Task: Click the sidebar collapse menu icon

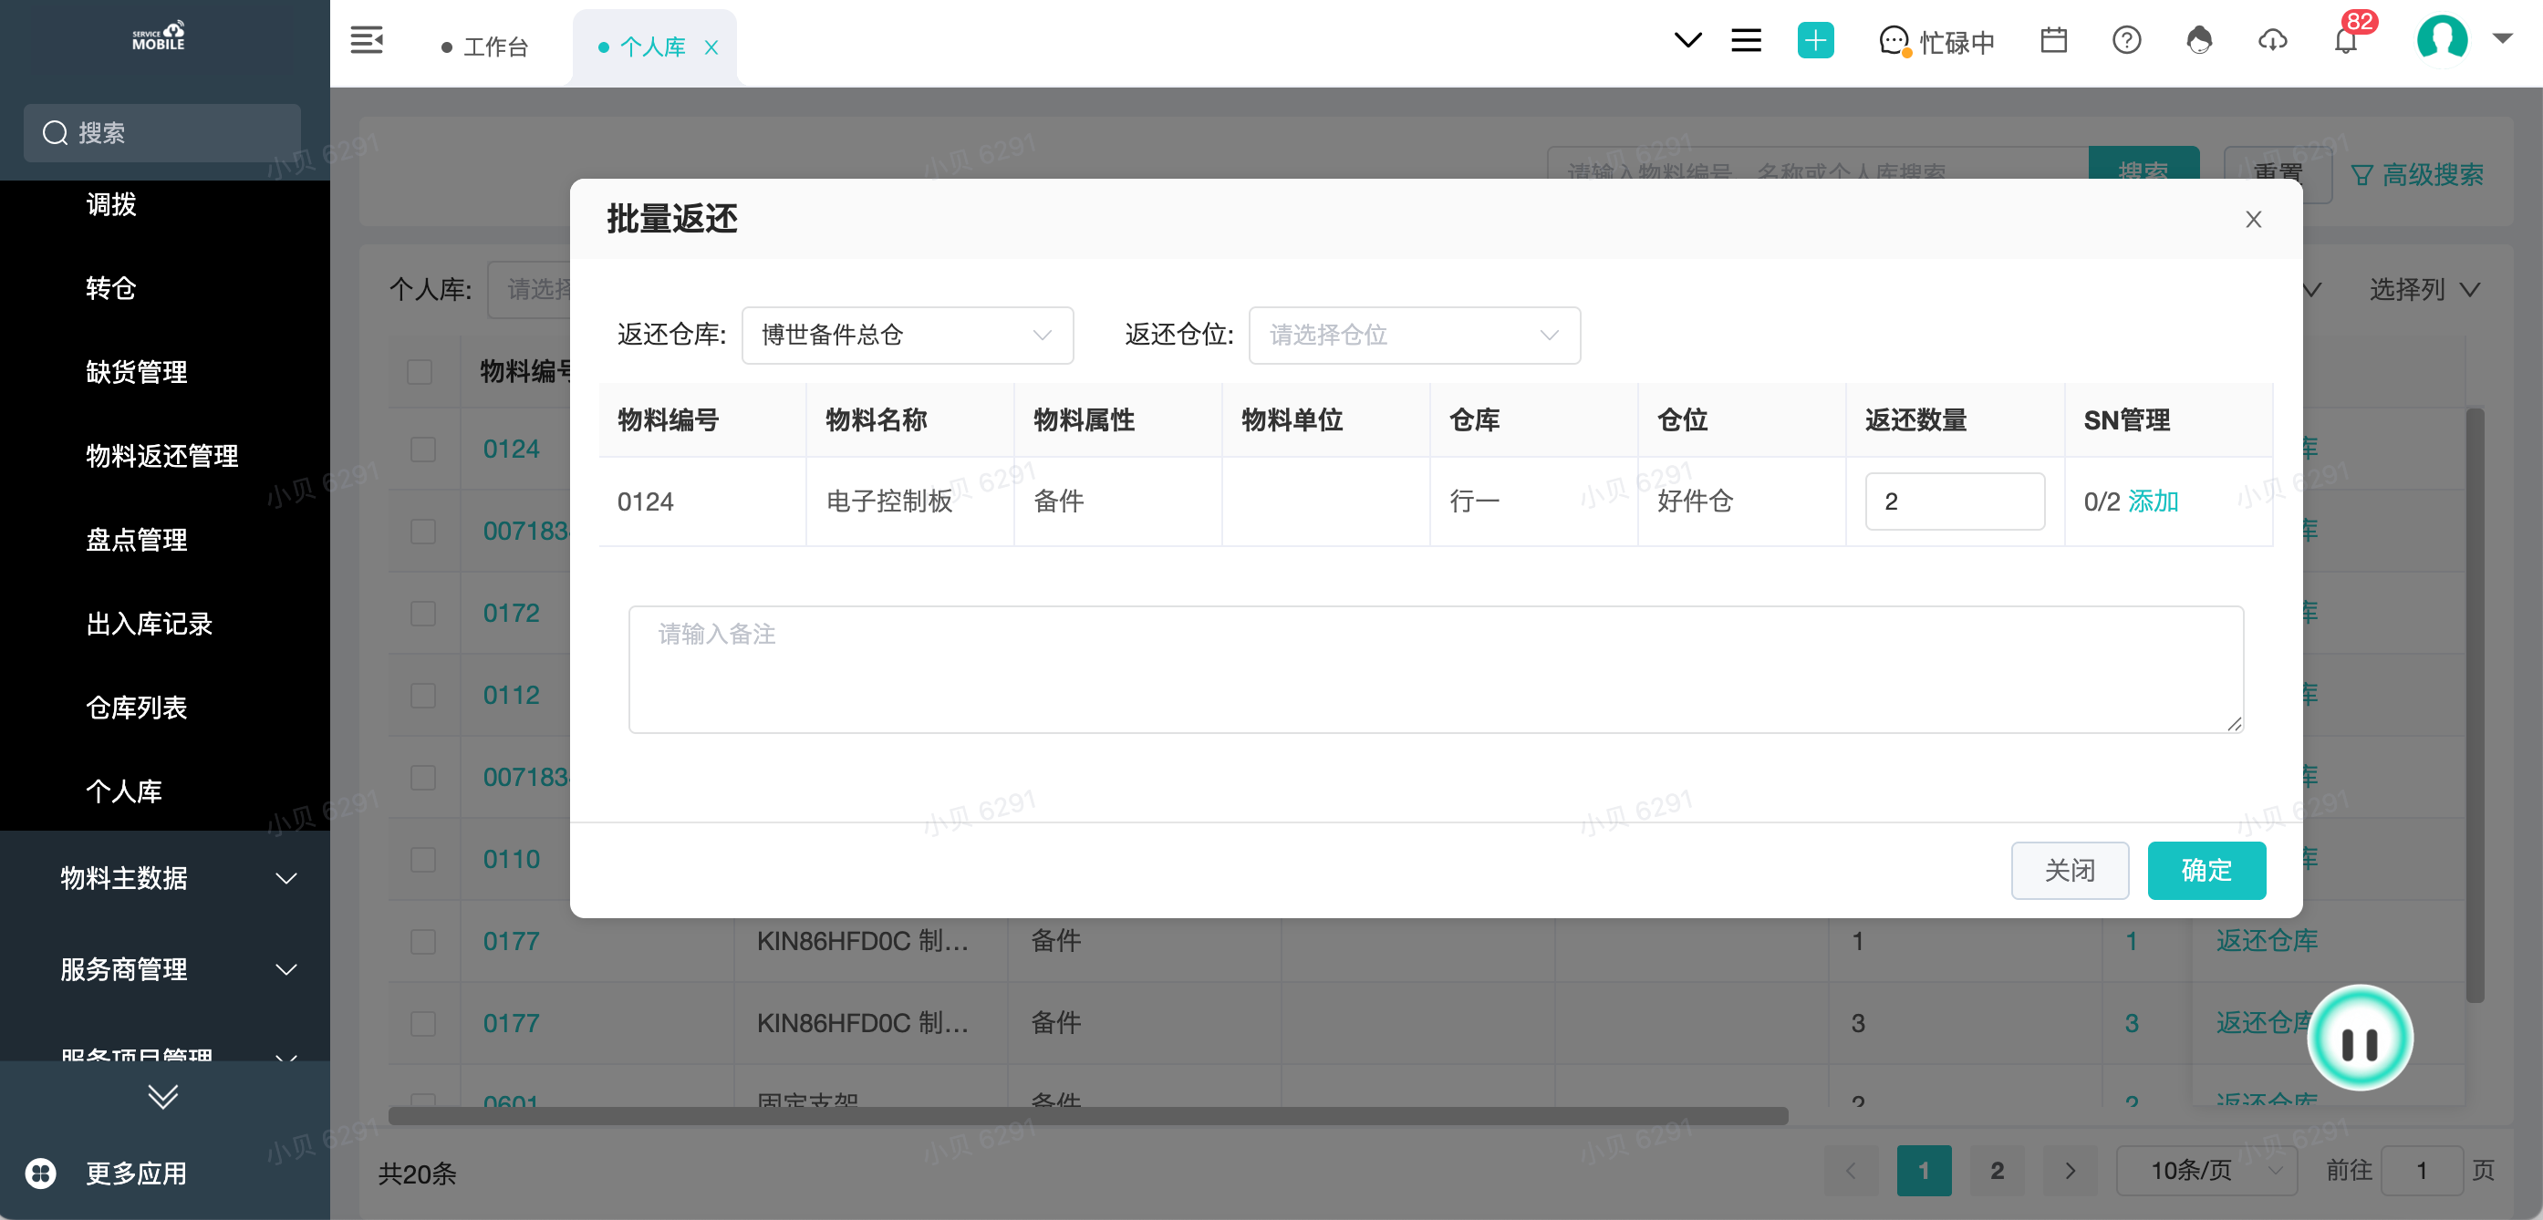Action: [367, 41]
